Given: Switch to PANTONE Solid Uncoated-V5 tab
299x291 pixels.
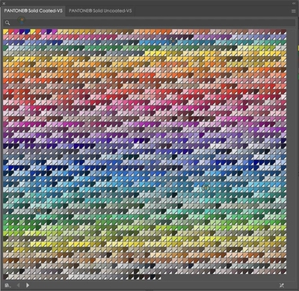Looking at the screenshot, I should (100, 11).
